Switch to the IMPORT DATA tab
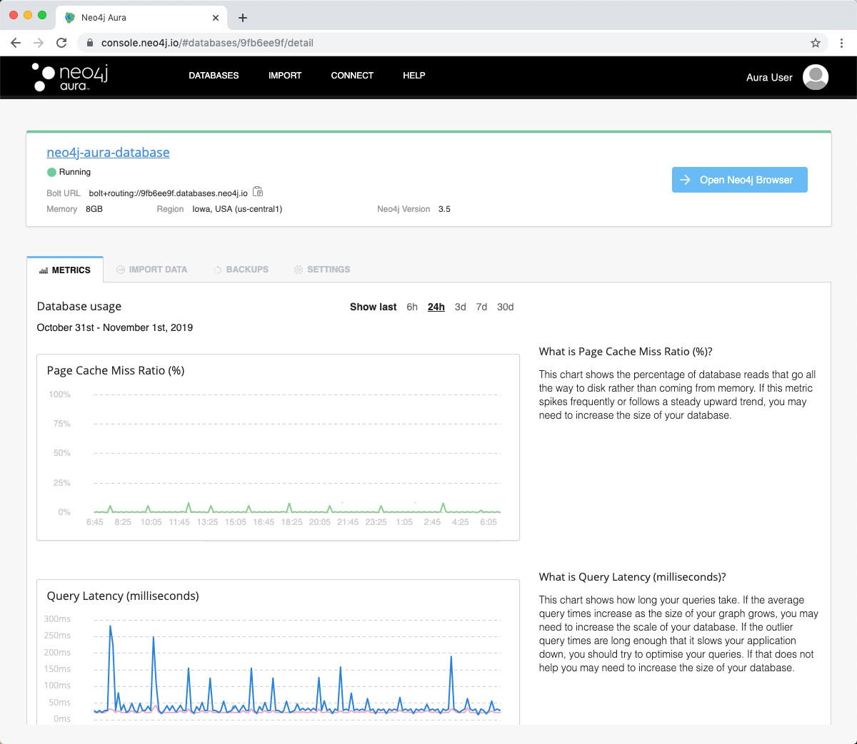This screenshot has height=744, width=857. (151, 270)
